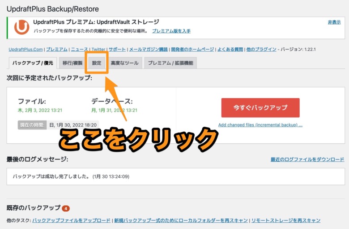
Task: Click バックアップファイルをアップロード link
Action: 72,221
